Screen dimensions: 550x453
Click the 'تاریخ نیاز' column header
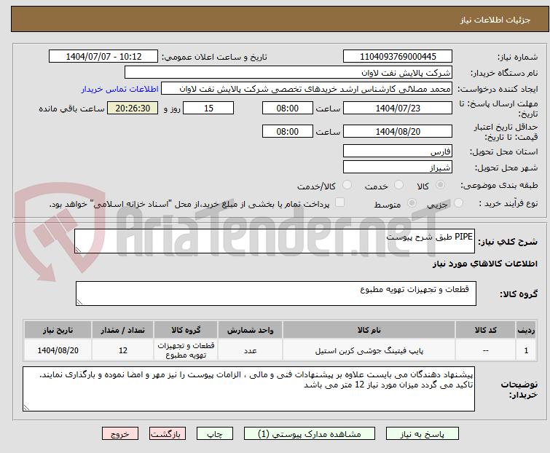[x=58, y=330]
